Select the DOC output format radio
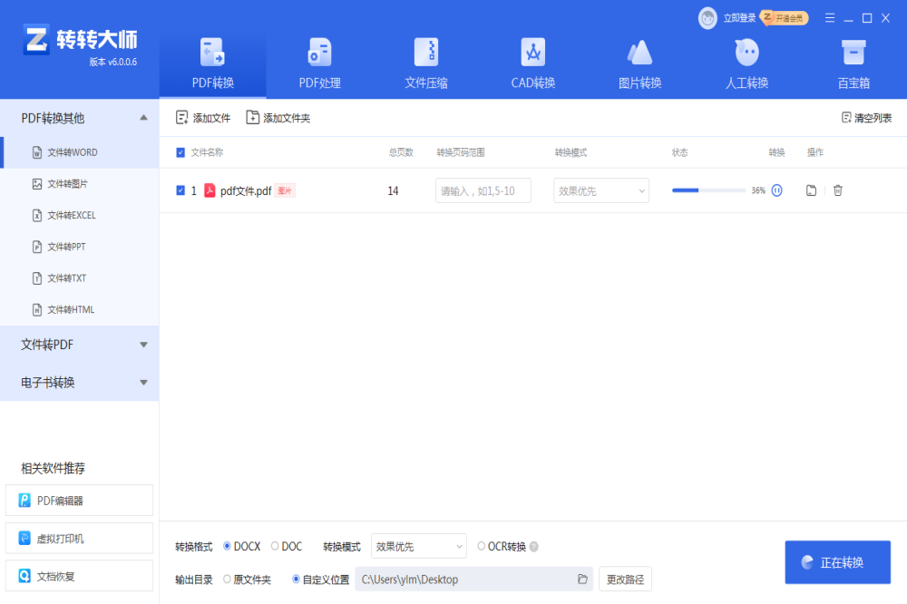The image size is (907, 604). 275,546
